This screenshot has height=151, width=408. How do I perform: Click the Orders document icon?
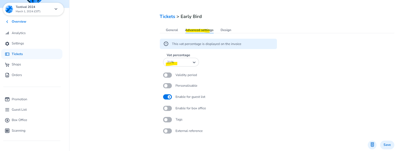7,75
